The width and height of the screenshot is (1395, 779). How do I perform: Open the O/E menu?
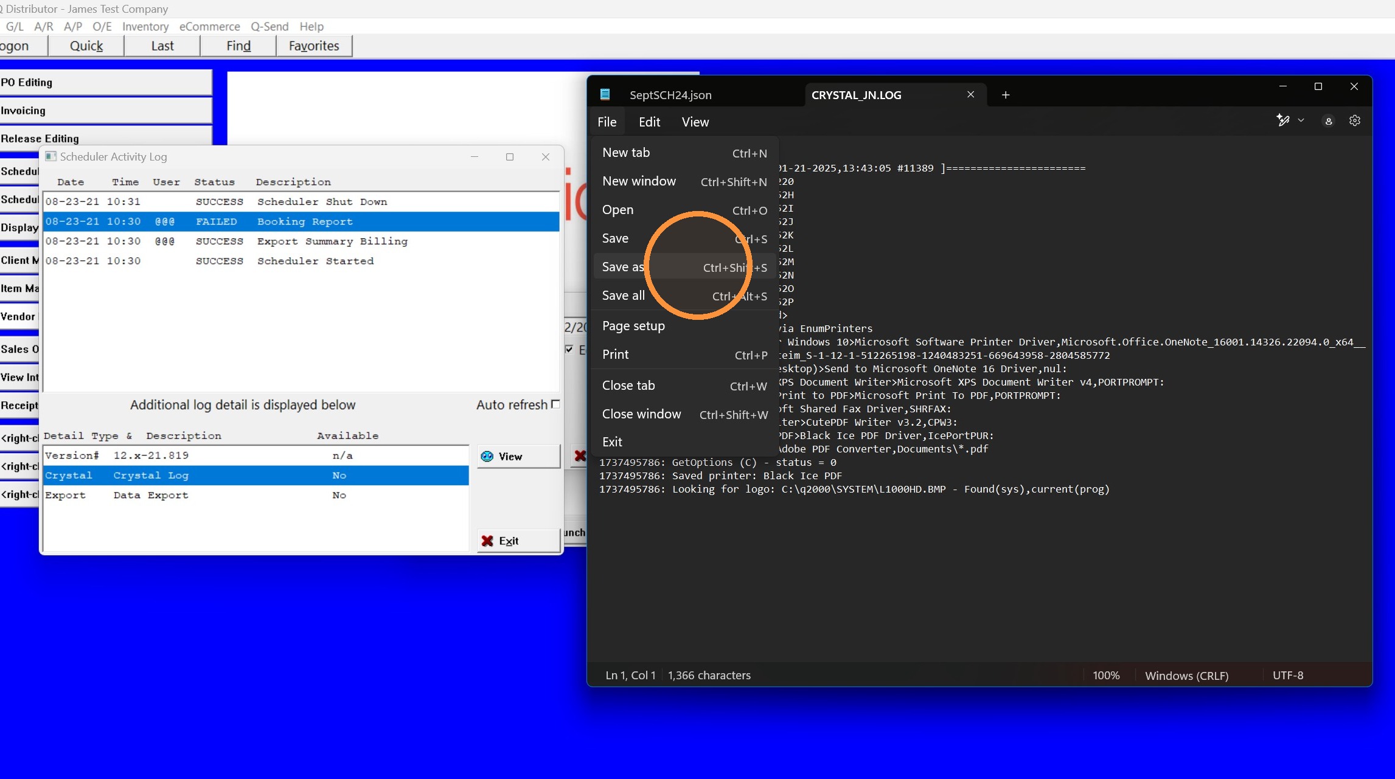(102, 26)
